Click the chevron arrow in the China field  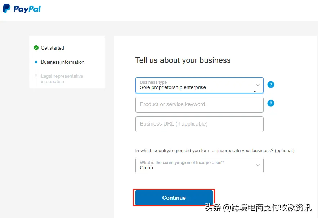pos(257,165)
